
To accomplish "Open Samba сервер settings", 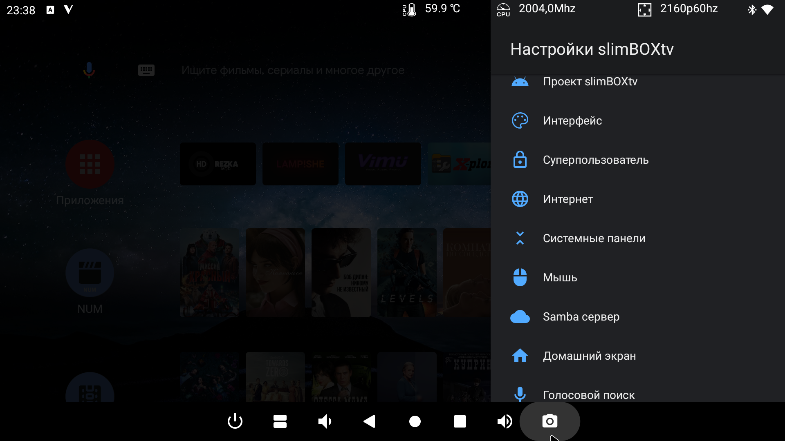I will coord(581,317).
